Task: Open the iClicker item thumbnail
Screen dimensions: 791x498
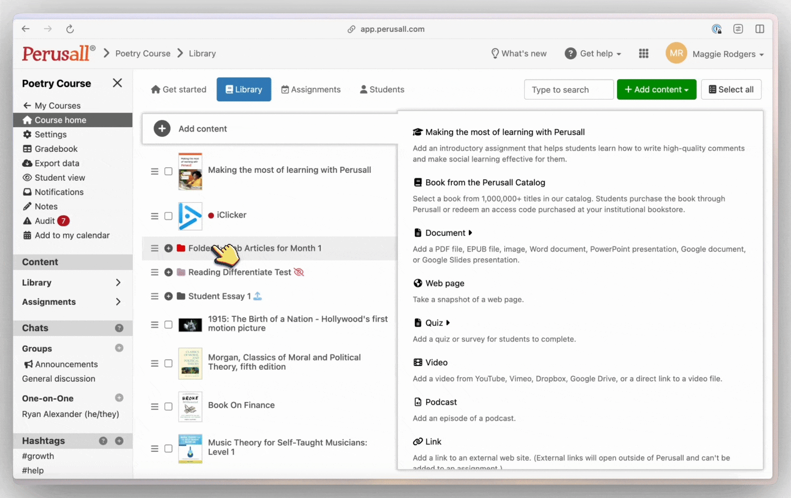Action: (x=190, y=216)
